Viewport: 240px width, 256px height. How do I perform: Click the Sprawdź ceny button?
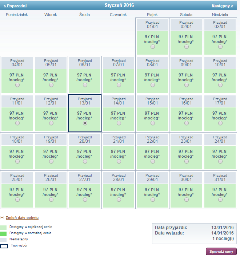pos(221,251)
